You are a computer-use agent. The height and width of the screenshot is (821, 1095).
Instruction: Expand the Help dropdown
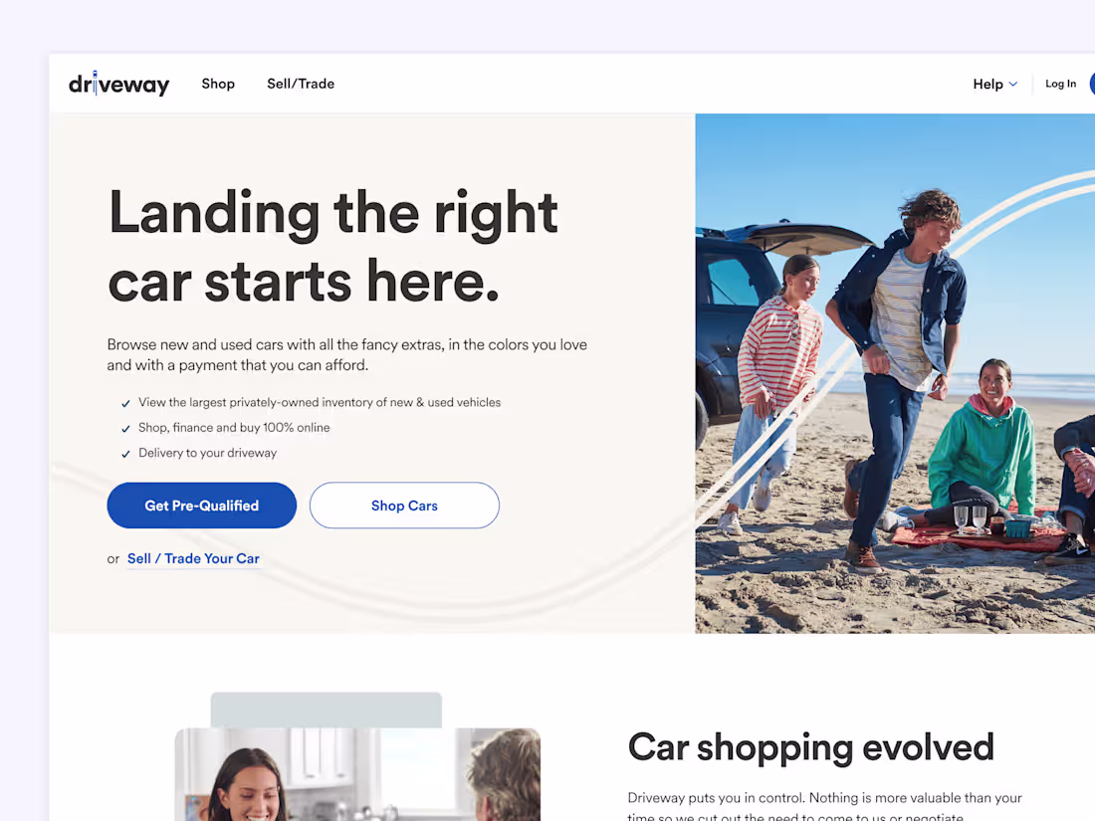click(x=994, y=84)
